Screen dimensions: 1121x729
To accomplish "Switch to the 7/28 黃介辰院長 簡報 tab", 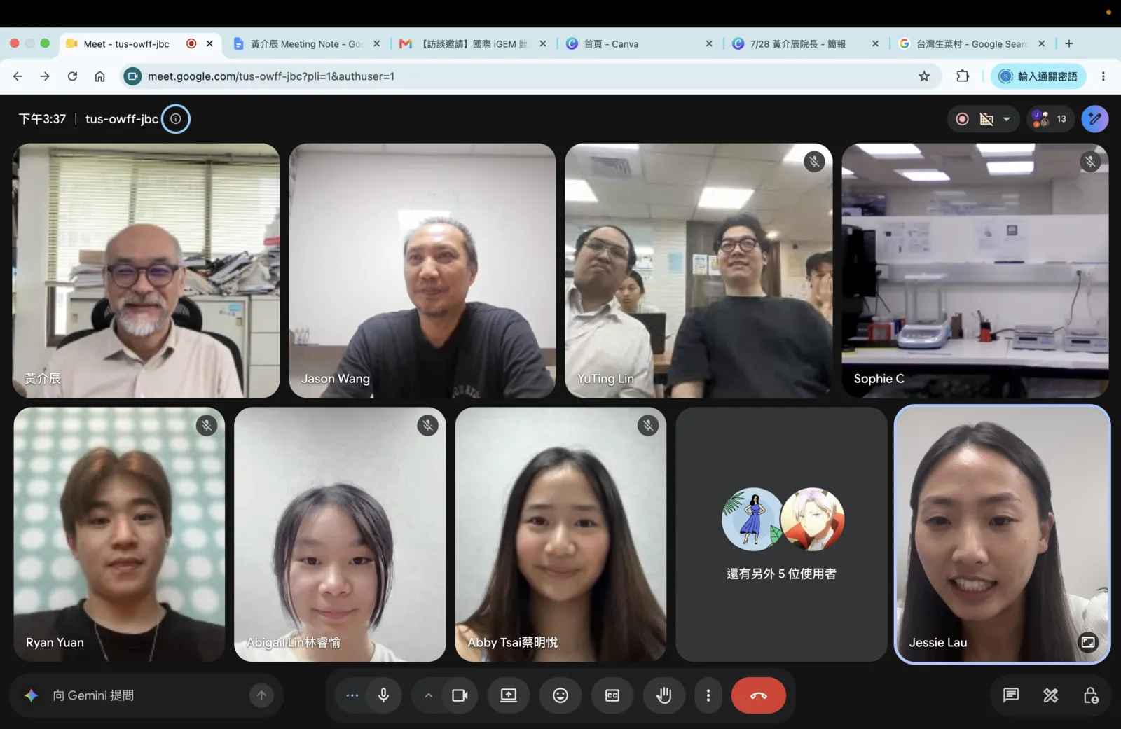I will [806, 43].
